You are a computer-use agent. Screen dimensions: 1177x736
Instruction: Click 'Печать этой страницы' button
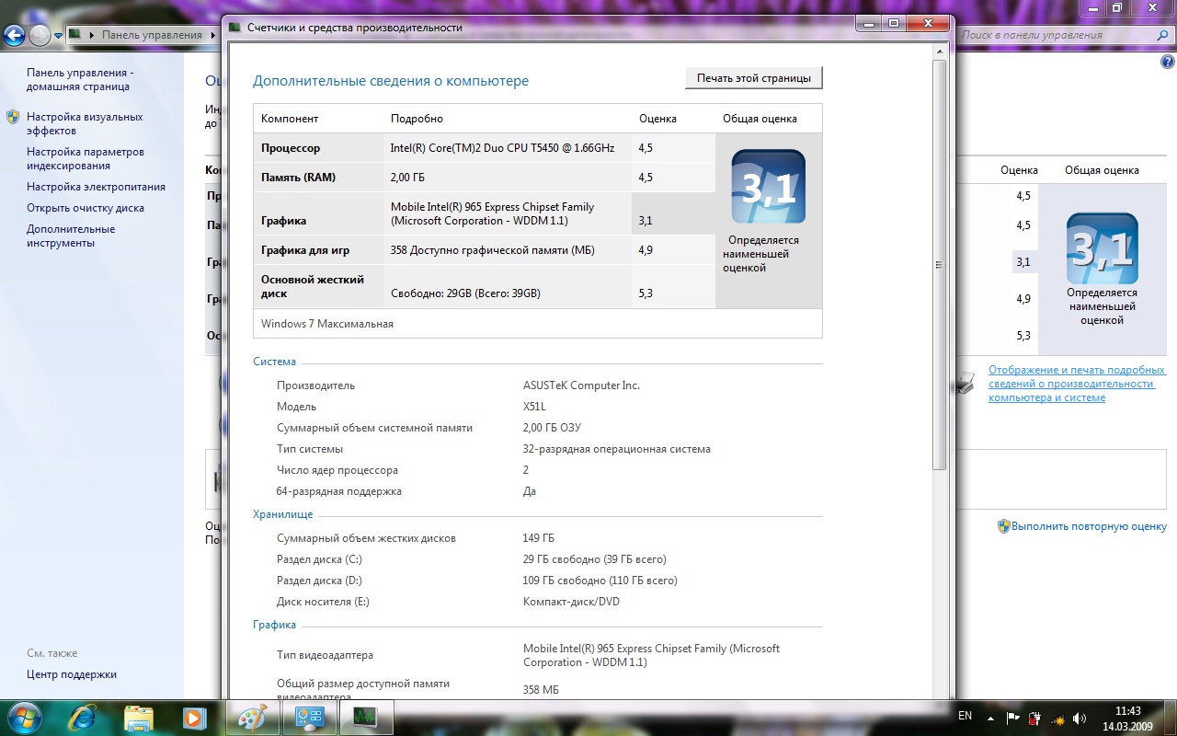(x=754, y=78)
